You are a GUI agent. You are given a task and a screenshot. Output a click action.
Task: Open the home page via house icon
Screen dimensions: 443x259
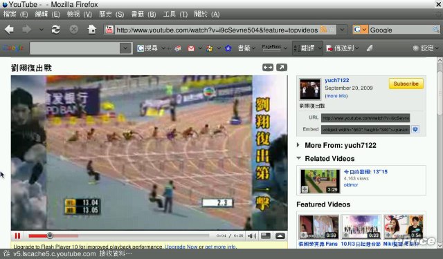pos(92,29)
